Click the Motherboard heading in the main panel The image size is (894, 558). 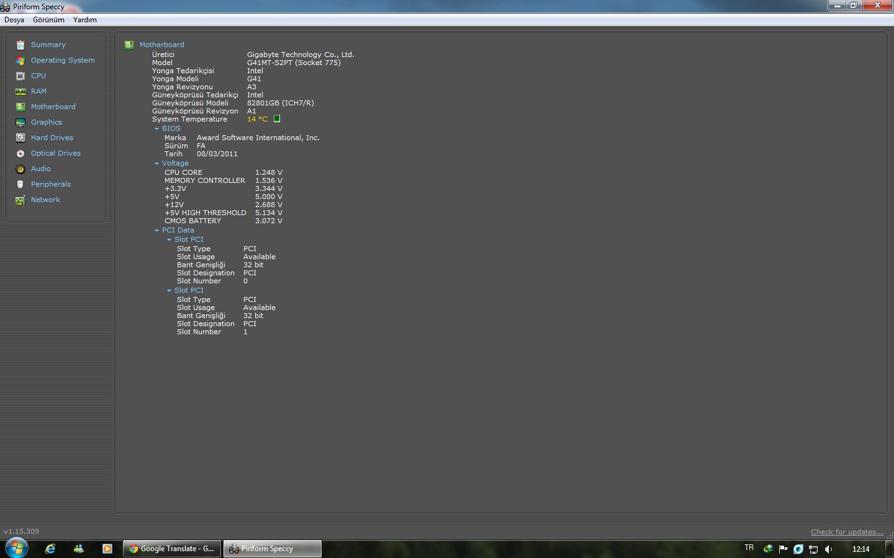(162, 45)
